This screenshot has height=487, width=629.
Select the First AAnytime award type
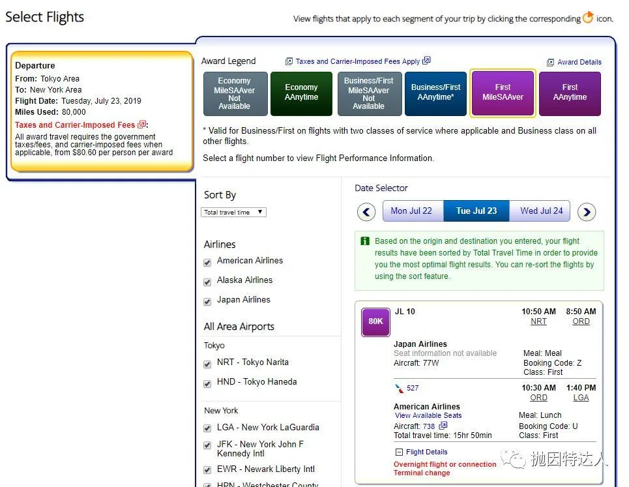[570, 93]
